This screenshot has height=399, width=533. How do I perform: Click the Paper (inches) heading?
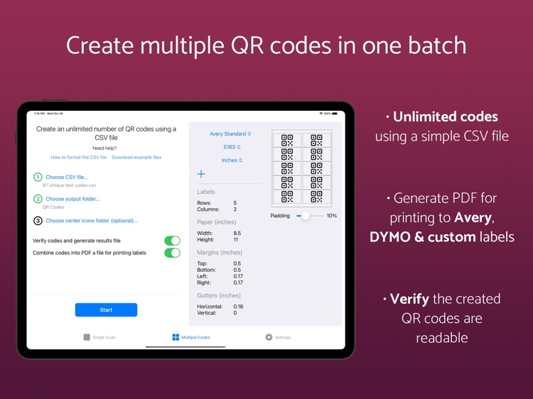click(x=217, y=222)
